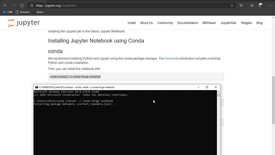The width and height of the screenshot is (275, 155).
Task: Click the cmd.exe window title bar text
Action: coord(76,87)
